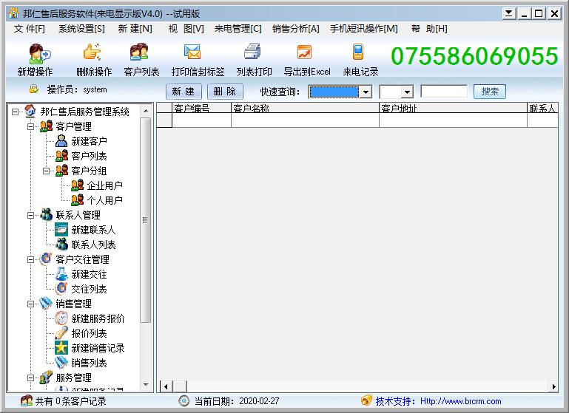Click the 客户编号 column header
569x413 pixels.
[201, 108]
